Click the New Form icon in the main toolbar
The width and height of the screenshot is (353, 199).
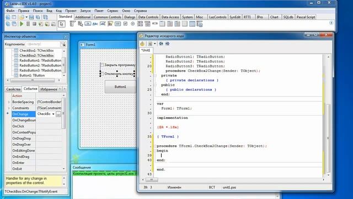[14, 17]
